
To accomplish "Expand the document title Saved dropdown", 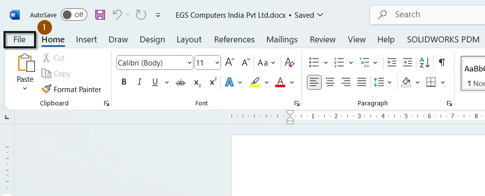I will [320, 15].
